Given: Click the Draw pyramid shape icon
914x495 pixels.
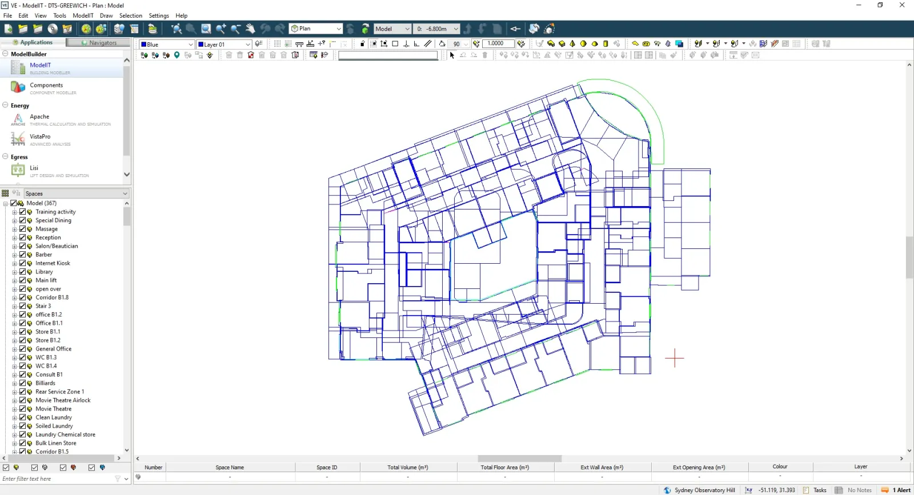Looking at the screenshot, I should 572,43.
